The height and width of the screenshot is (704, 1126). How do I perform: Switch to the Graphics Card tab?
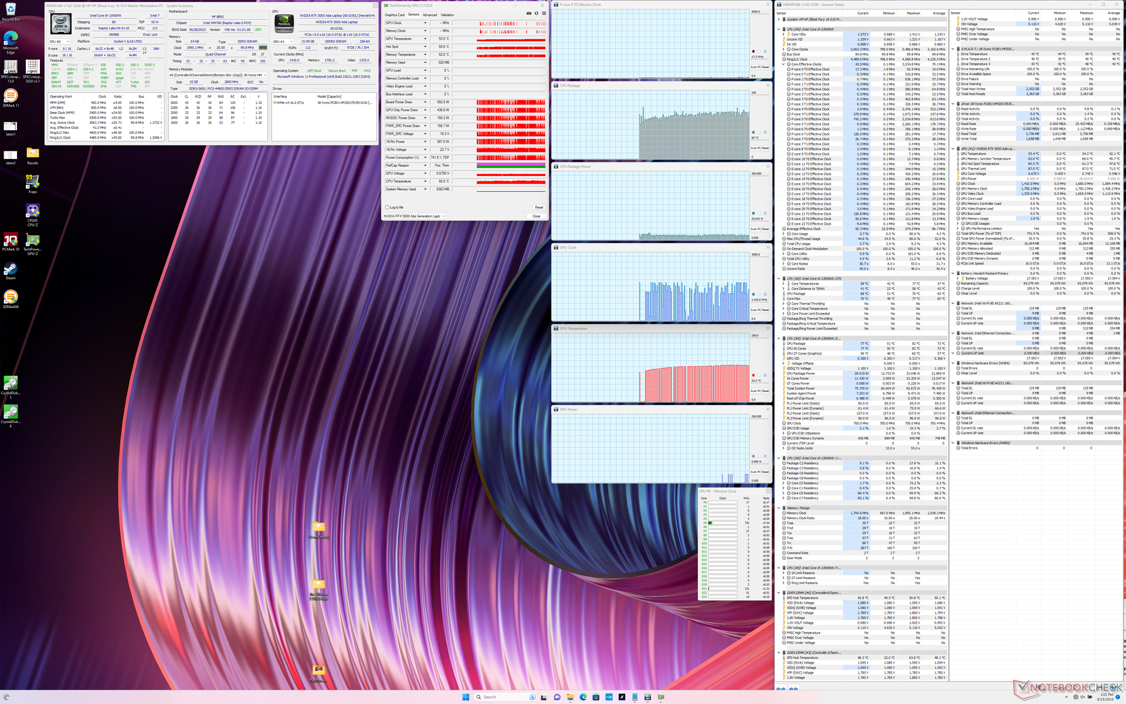pos(395,15)
